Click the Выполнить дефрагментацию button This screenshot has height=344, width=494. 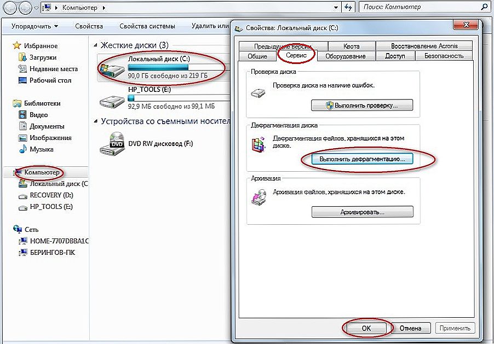pos(362,159)
